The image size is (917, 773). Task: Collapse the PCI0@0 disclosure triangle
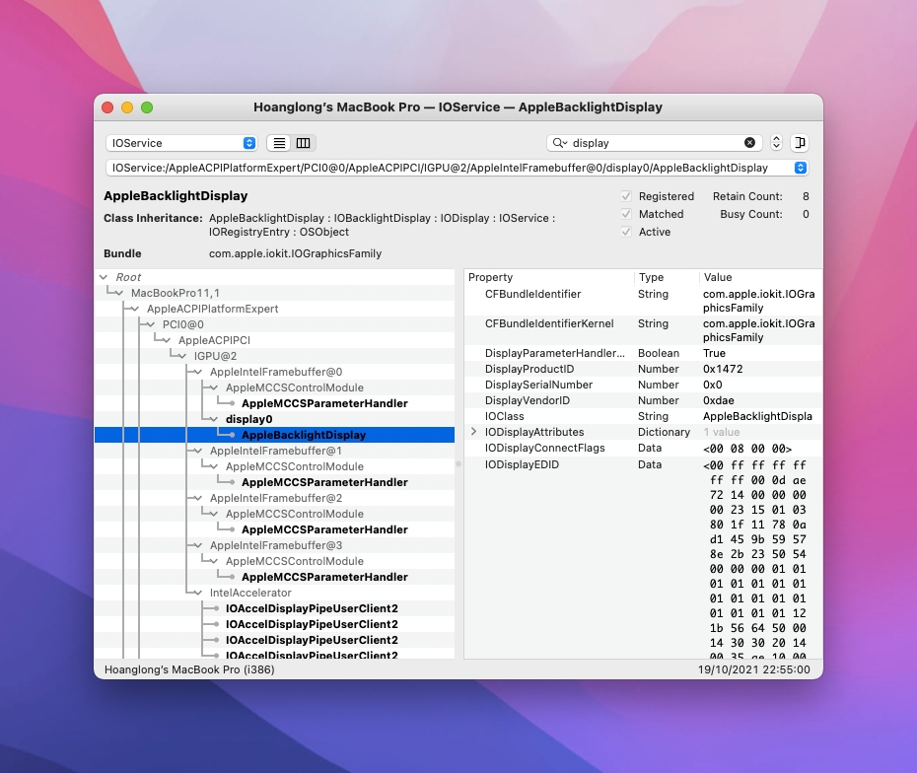(x=151, y=324)
